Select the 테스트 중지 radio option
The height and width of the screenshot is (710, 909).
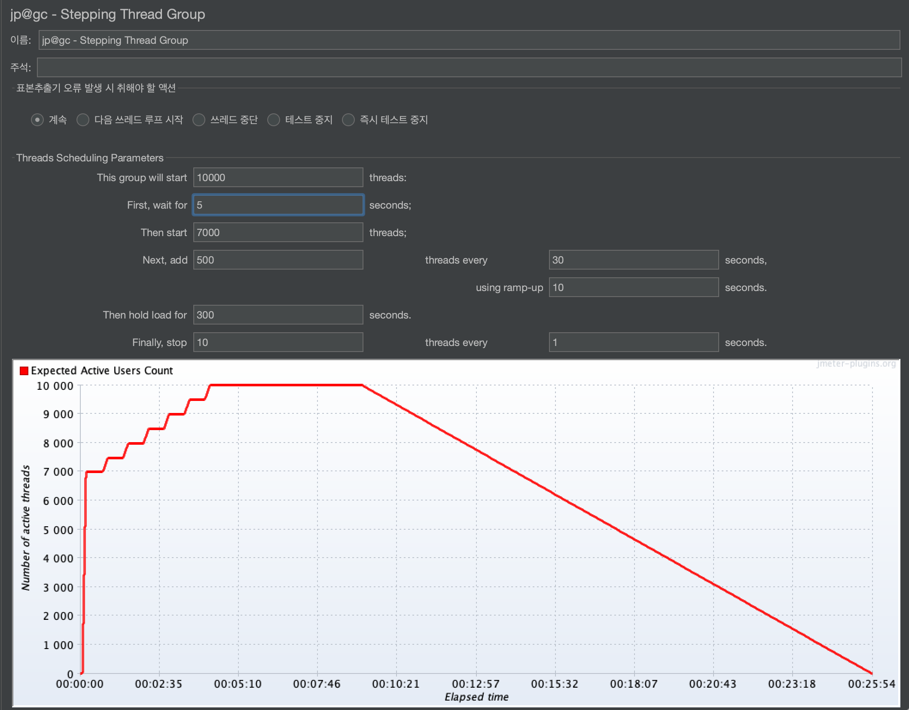tap(274, 120)
